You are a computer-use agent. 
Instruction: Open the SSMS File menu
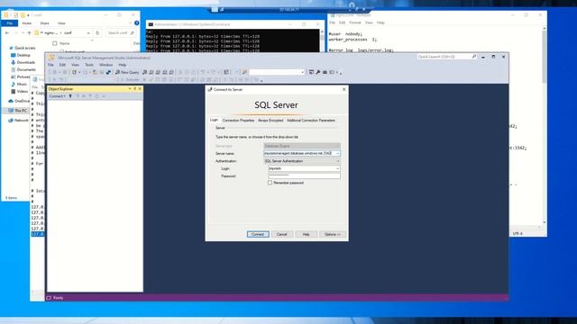[50, 65]
